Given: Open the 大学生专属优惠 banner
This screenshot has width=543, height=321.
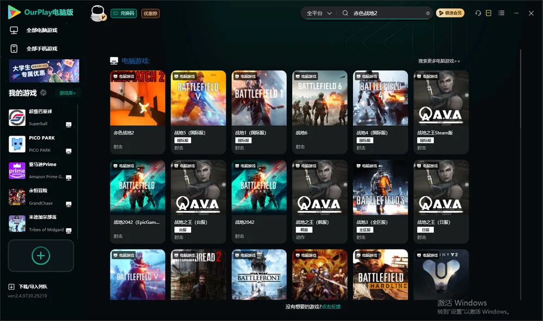Looking at the screenshot, I should [x=45, y=71].
